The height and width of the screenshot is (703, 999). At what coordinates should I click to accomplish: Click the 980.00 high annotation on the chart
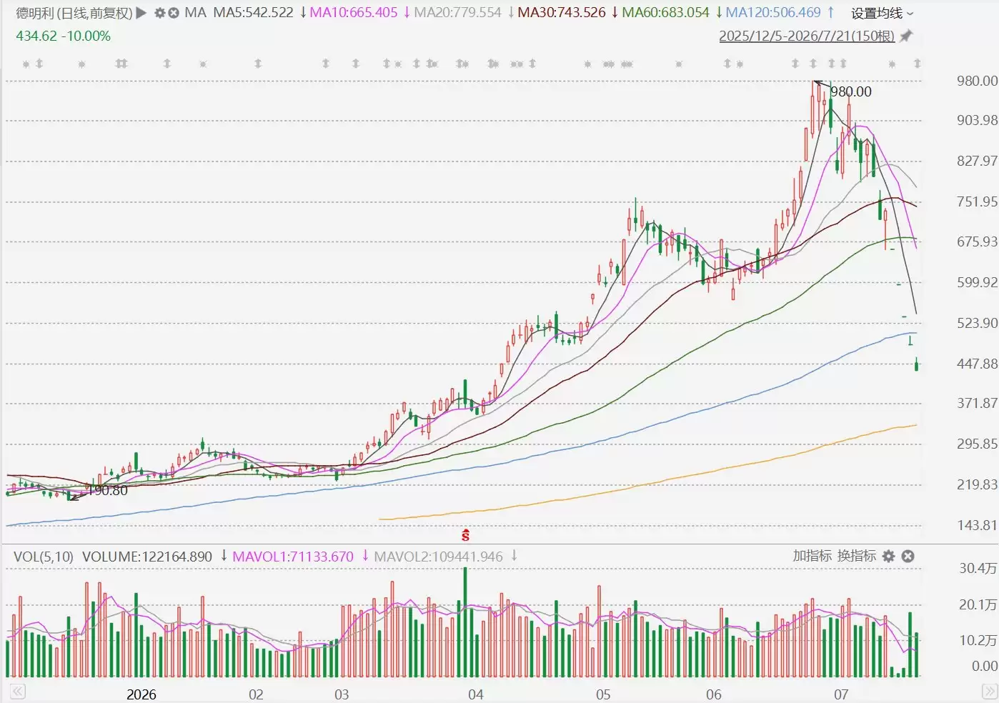point(851,91)
